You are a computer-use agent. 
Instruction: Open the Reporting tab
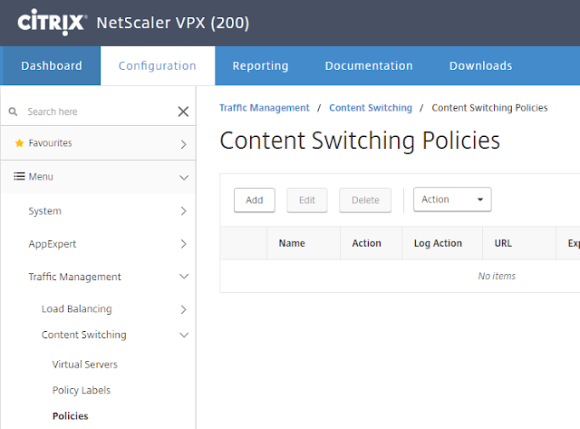[260, 65]
